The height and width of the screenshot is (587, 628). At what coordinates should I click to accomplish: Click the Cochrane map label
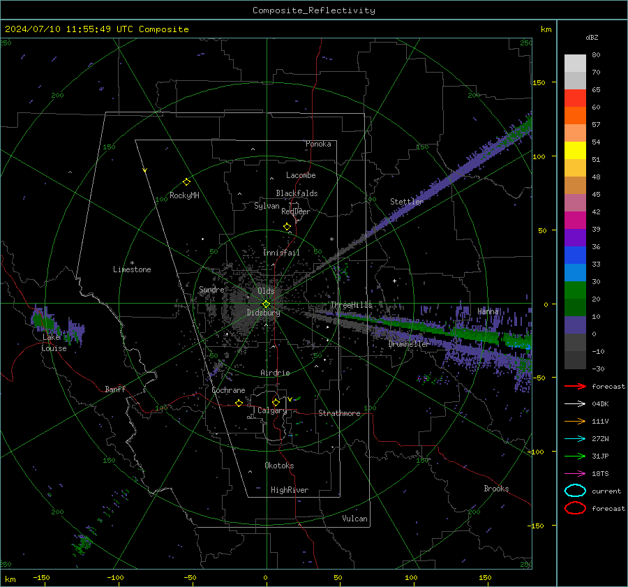tap(228, 390)
